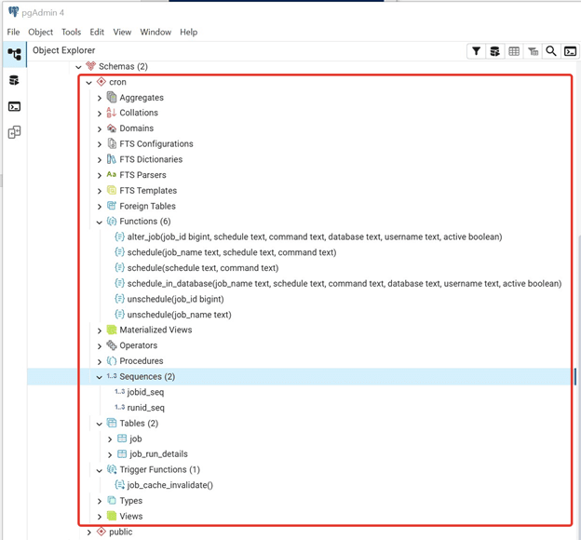The width and height of the screenshot is (581, 540).
Task: Select the Object Explorer icon in left sidebar
Action: pos(14,55)
